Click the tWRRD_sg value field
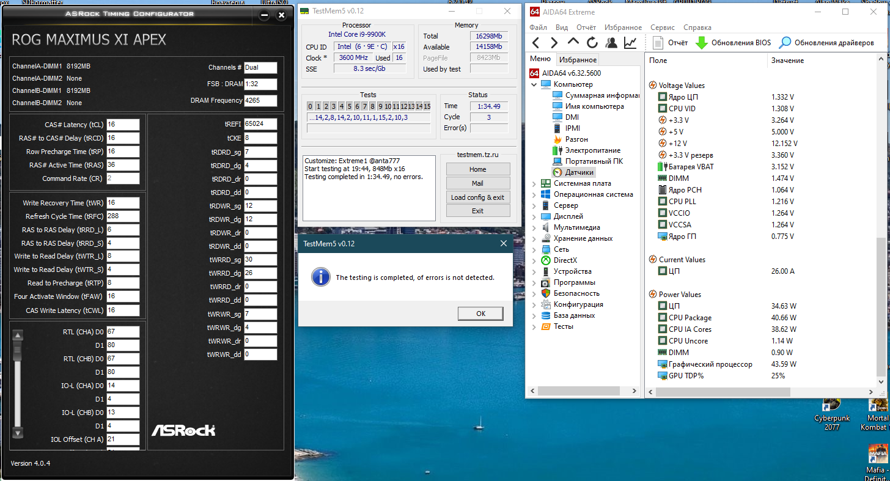This screenshot has width=890, height=481. pyautogui.click(x=260, y=260)
